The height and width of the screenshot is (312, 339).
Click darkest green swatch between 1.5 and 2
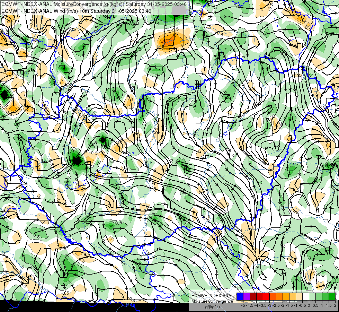pyautogui.click(x=332, y=296)
